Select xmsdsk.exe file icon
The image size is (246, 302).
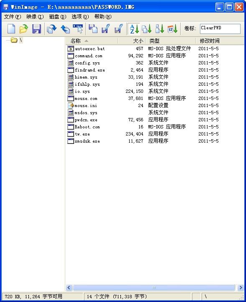click(x=71, y=141)
